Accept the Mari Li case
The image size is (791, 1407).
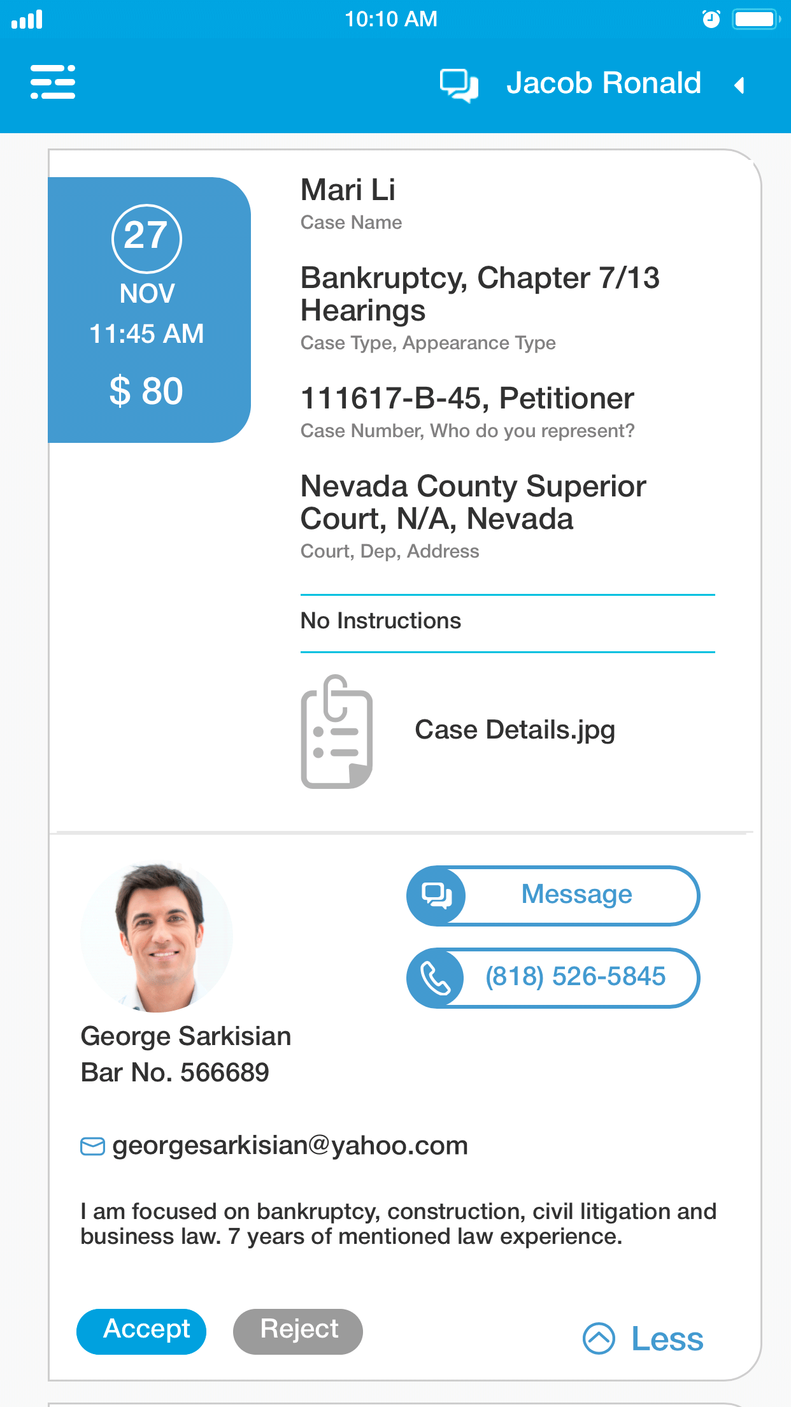141,1331
